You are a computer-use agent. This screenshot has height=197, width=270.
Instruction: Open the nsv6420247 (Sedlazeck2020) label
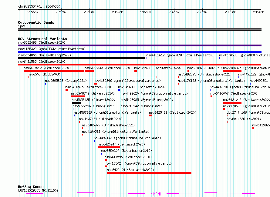(121, 144)
